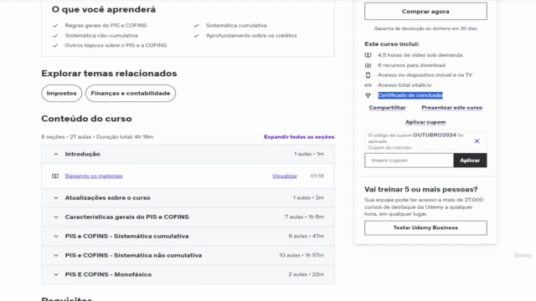The width and height of the screenshot is (536, 301).
Task: Click the Comprar agora button
Action: [x=425, y=11]
